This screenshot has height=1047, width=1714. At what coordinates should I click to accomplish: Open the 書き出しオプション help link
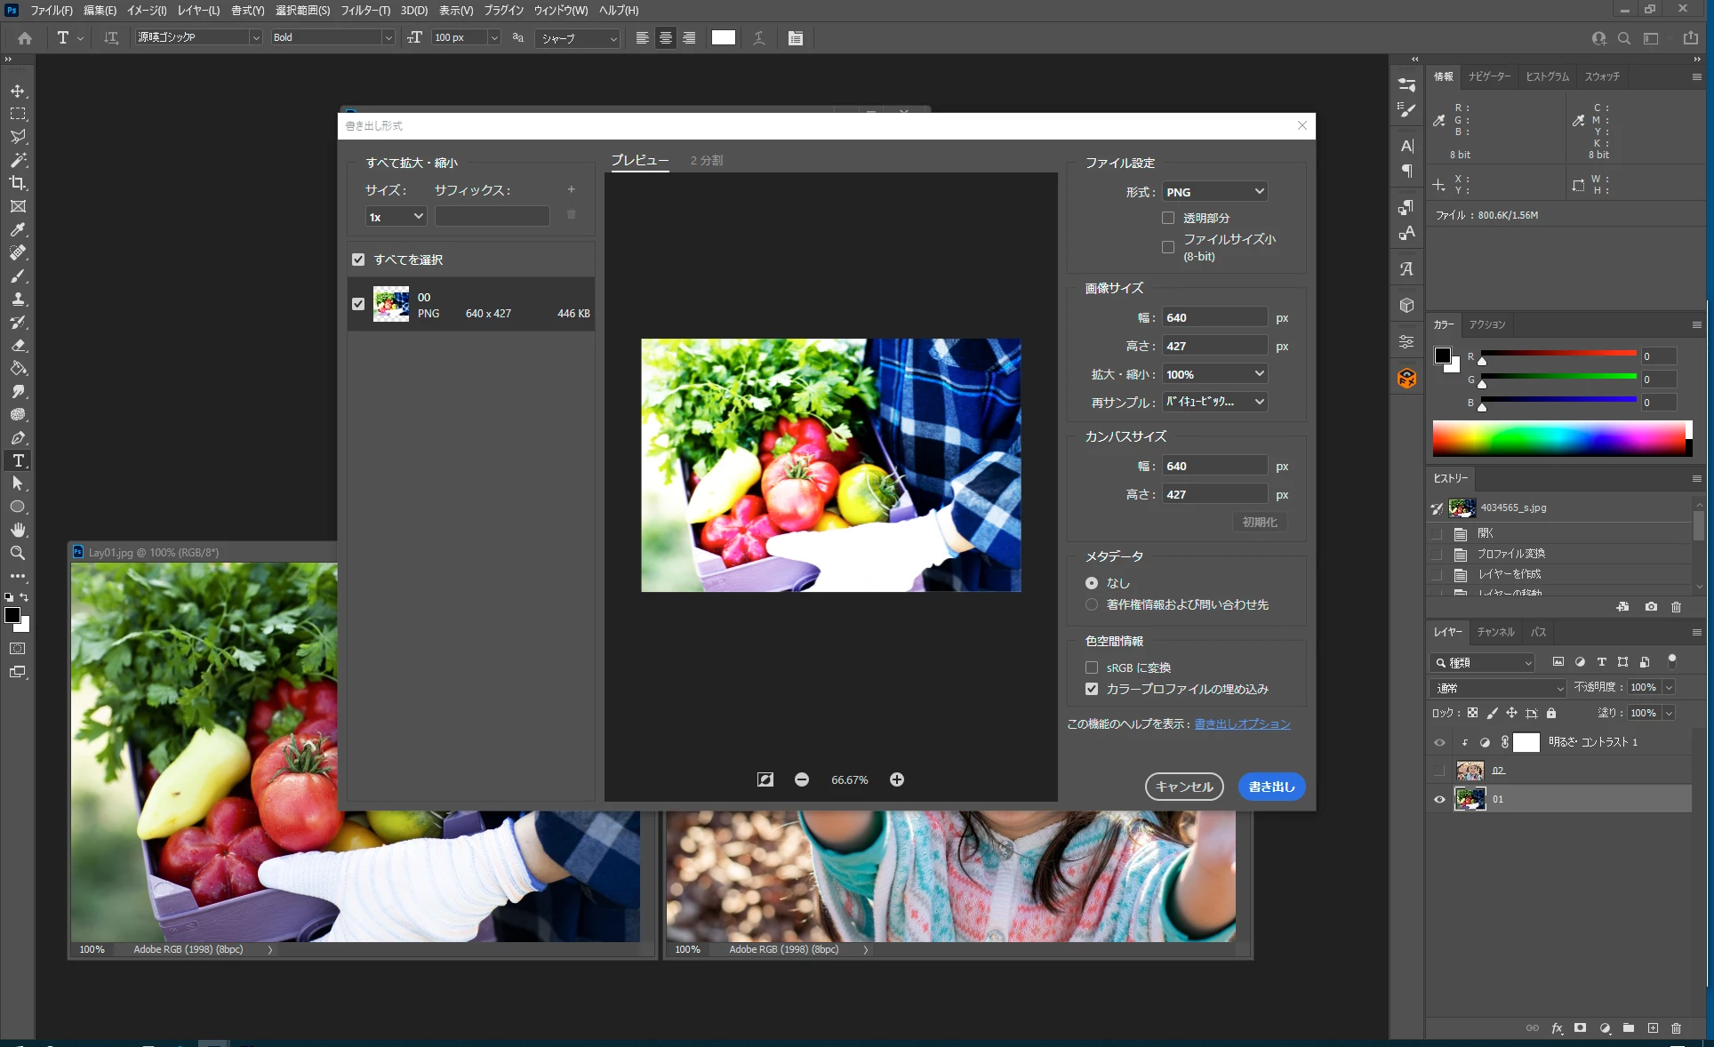coord(1242,724)
